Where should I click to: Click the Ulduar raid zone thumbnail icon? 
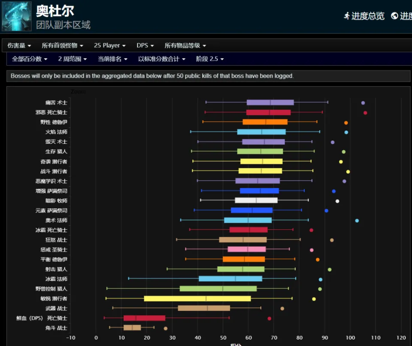coord(16,16)
